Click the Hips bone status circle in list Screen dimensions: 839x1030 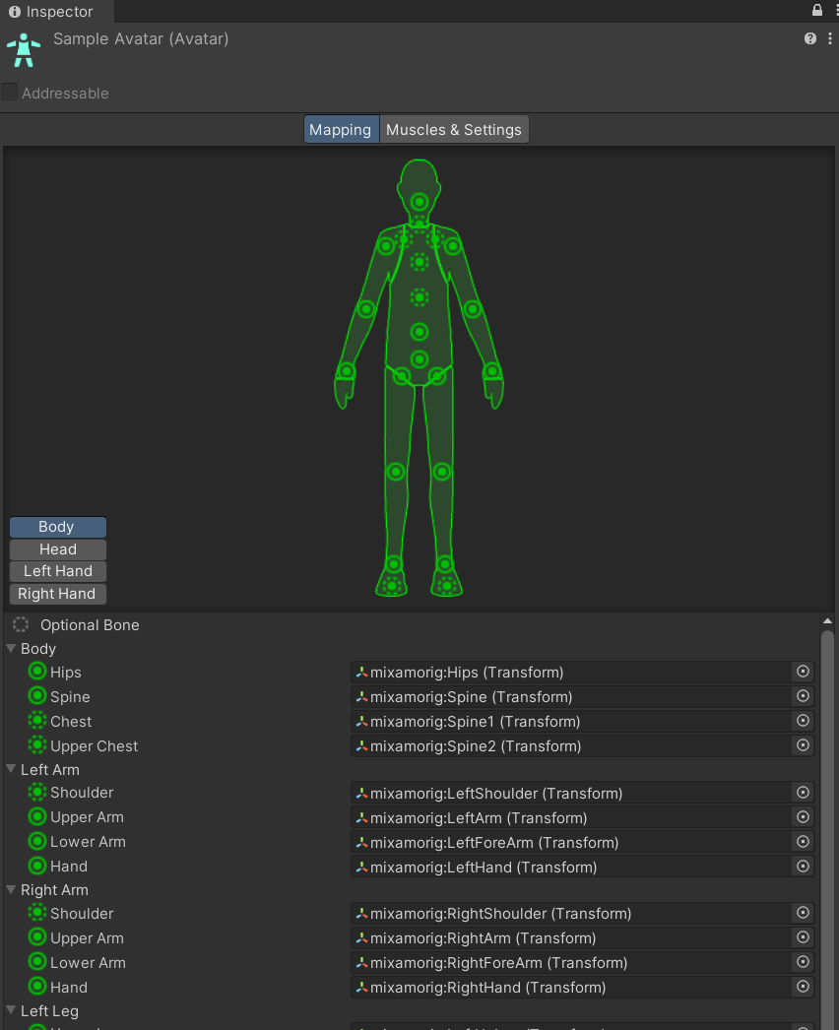(37, 672)
